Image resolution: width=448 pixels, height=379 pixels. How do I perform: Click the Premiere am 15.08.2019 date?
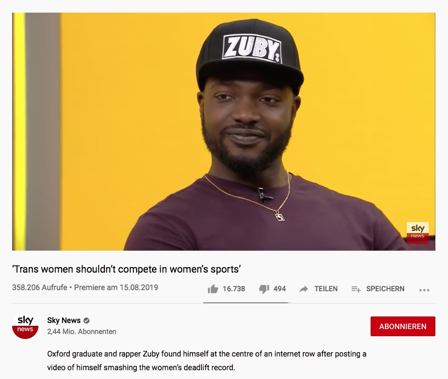116,287
